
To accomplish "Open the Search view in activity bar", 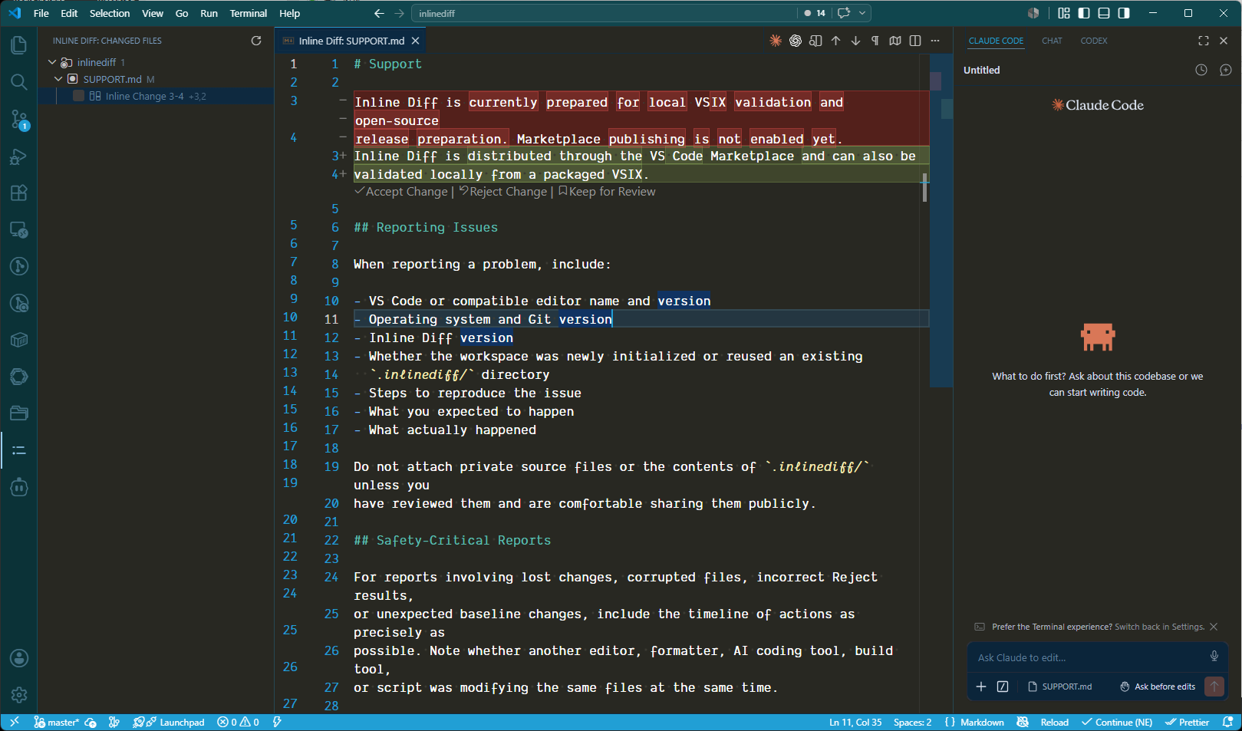I will 19,82.
